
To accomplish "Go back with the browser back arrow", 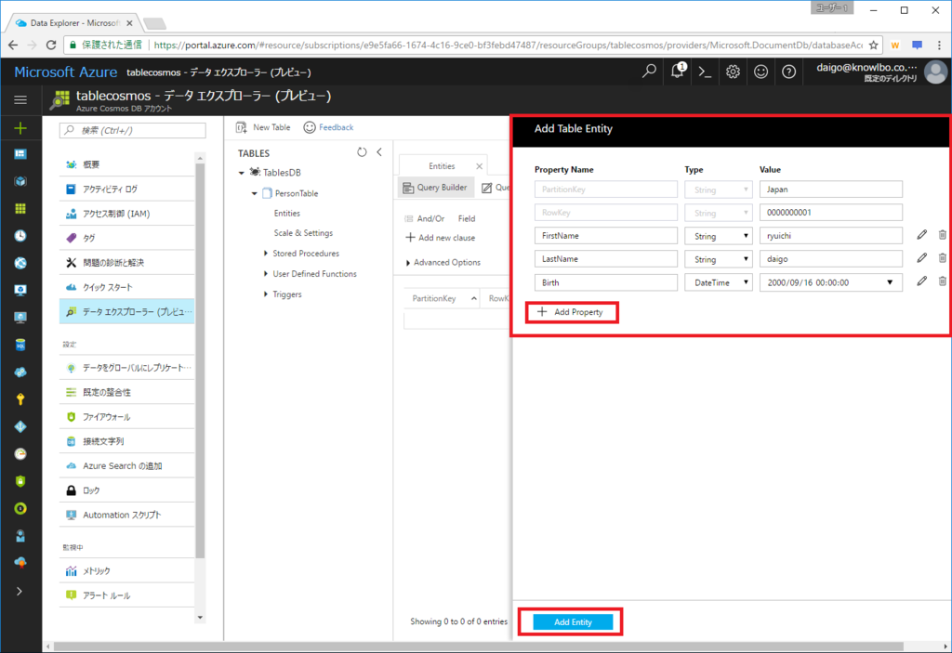I will [13, 45].
